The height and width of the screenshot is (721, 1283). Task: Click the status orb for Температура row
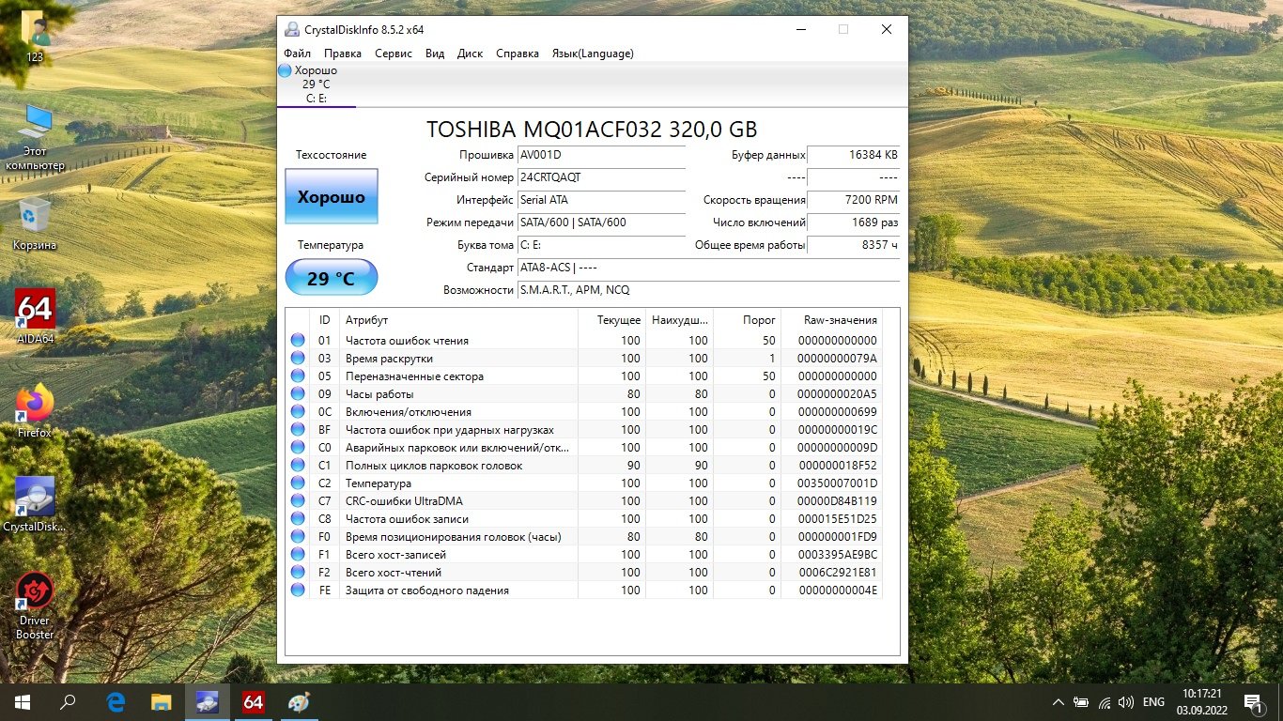point(298,483)
